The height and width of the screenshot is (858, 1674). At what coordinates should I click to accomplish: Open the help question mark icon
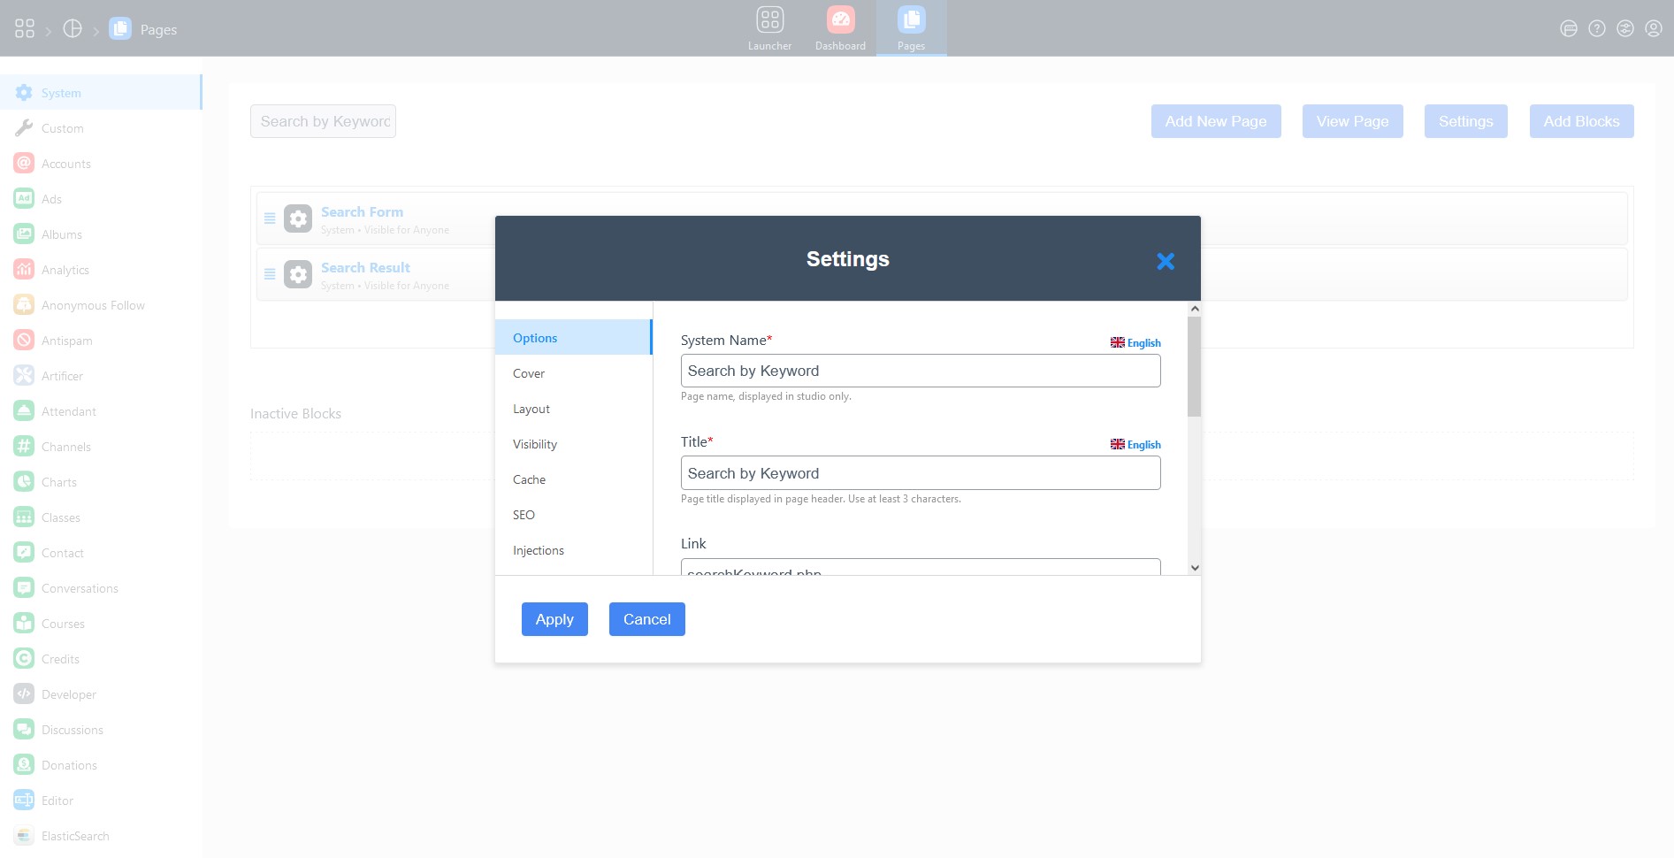[1596, 28]
